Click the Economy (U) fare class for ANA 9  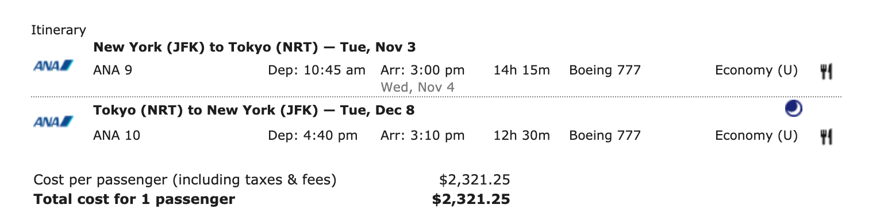click(756, 70)
